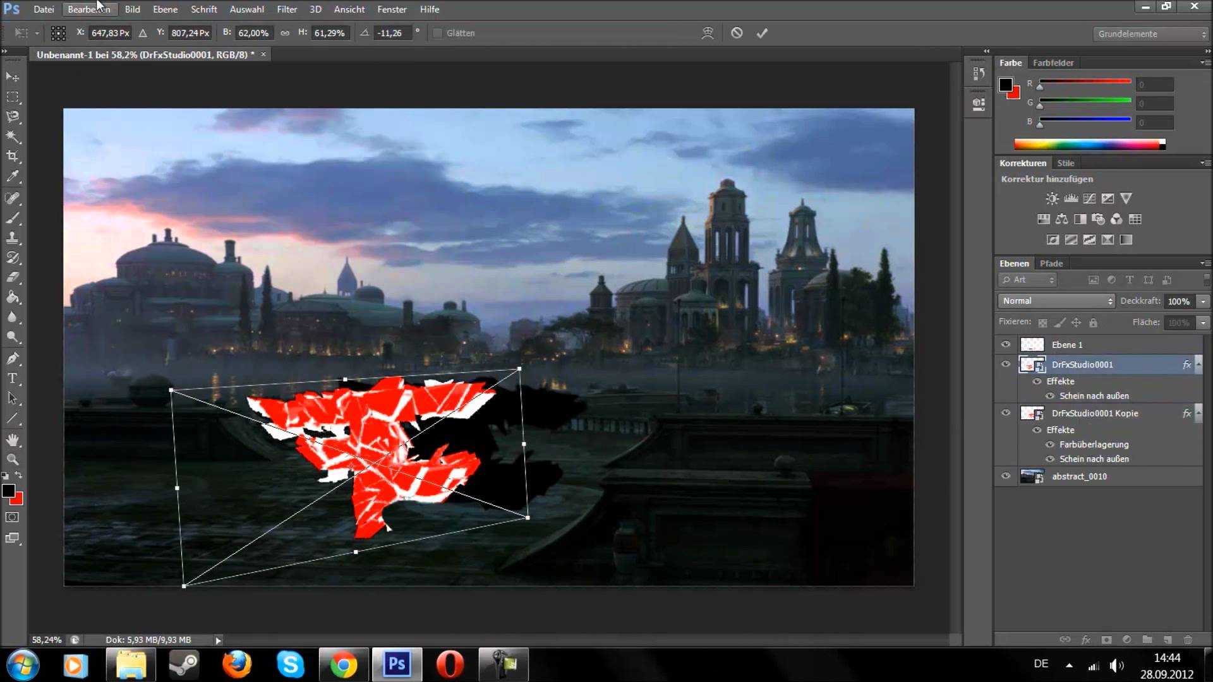This screenshot has width=1213, height=682.
Task: Click the delete layer trash icon
Action: (x=1188, y=640)
